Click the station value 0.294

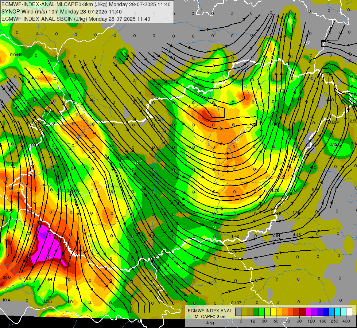pos(334,122)
